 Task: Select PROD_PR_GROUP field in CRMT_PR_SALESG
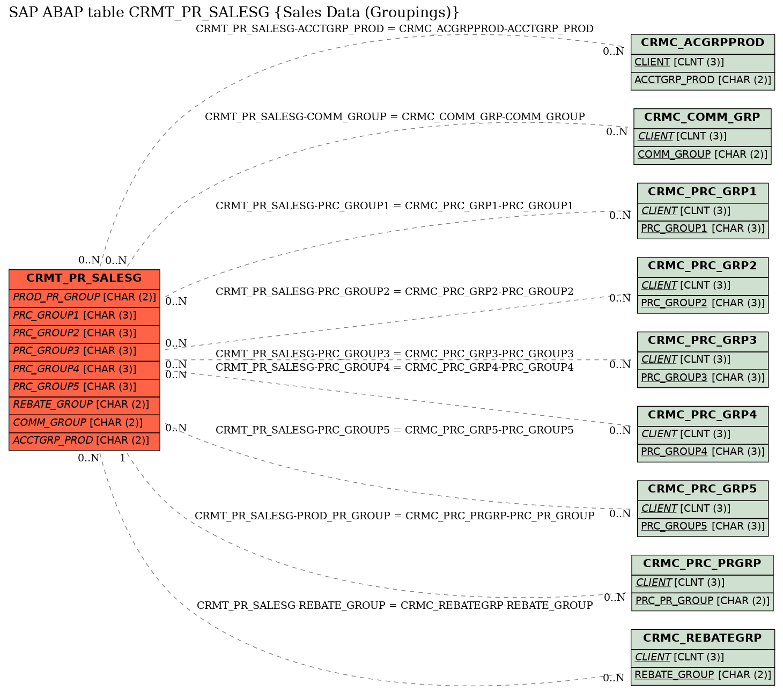point(84,298)
